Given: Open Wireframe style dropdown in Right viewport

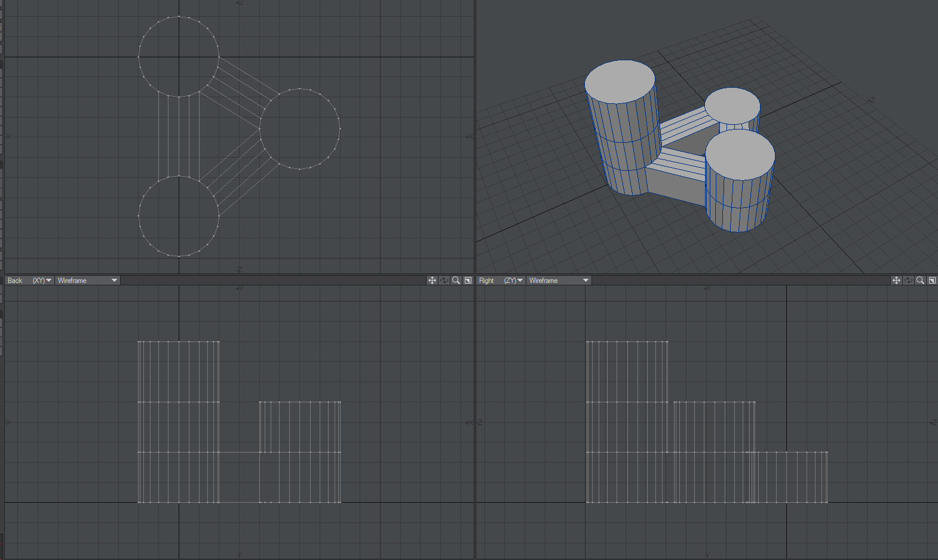Looking at the screenshot, I should [559, 281].
